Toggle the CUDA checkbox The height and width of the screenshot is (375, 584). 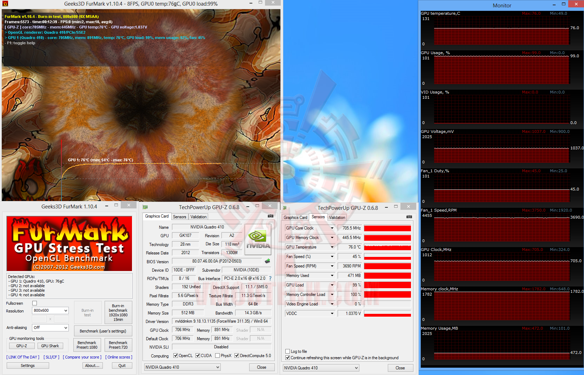point(198,356)
